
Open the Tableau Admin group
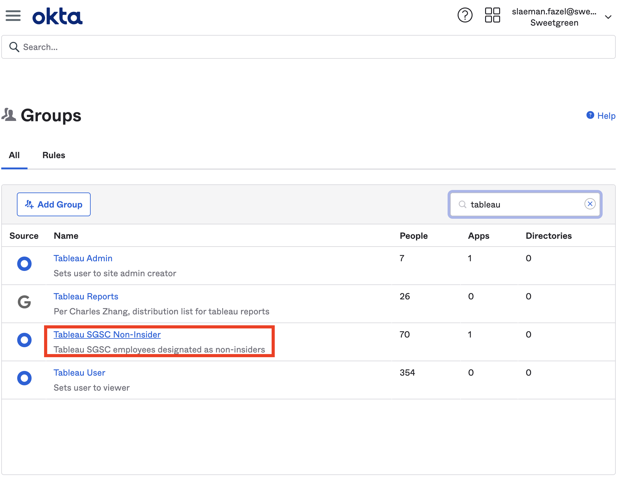[x=83, y=258]
